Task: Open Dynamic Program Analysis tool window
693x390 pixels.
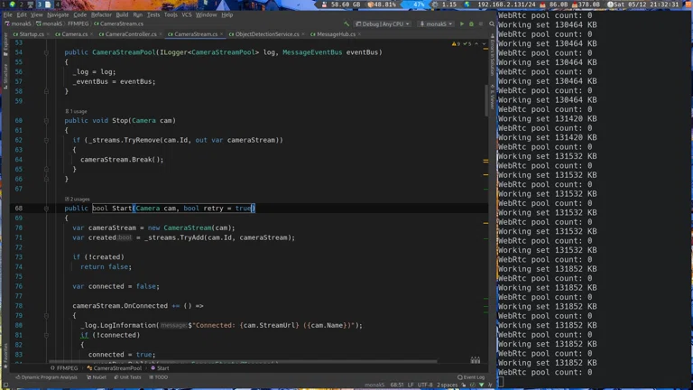Action: click(46, 377)
